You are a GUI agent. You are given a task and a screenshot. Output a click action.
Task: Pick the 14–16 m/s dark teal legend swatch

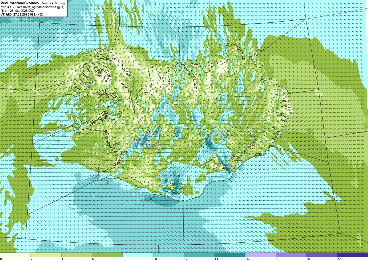pyautogui.click(x=230, y=255)
